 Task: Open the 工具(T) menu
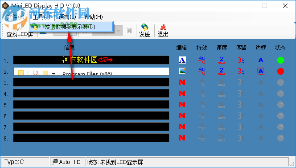tap(41, 17)
